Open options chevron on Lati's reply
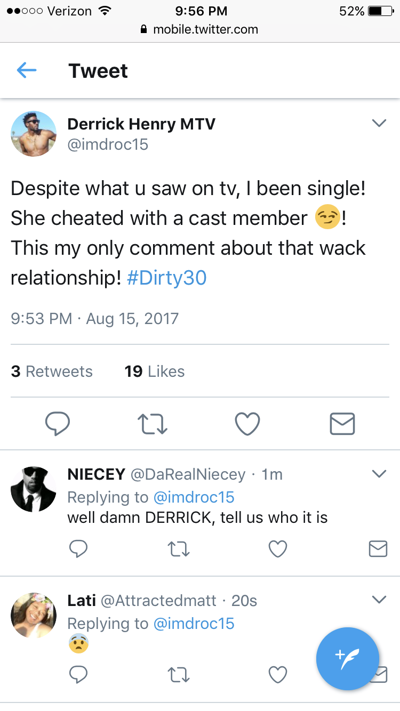The image size is (400, 711). click(x=379, y=600)
